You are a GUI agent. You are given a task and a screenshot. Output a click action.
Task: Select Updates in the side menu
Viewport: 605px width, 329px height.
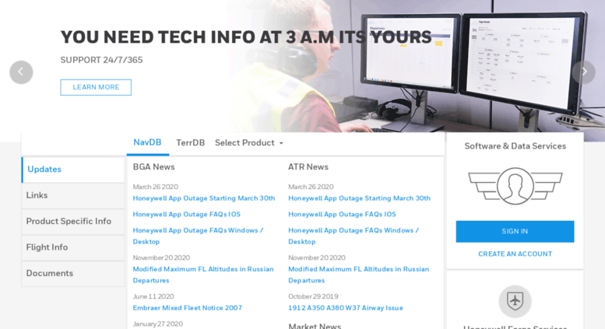click(x=73, y=170)
